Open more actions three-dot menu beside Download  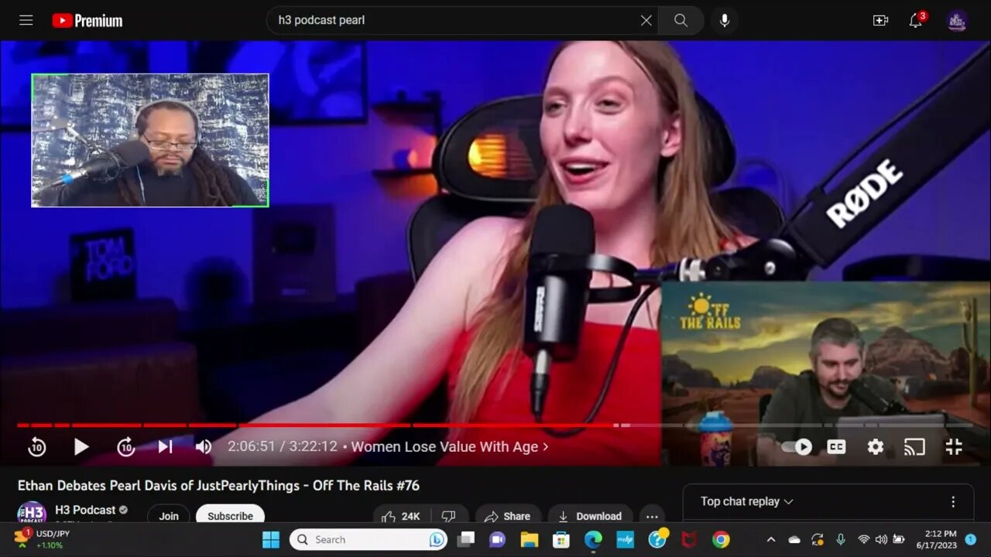[x=652, y=516]
